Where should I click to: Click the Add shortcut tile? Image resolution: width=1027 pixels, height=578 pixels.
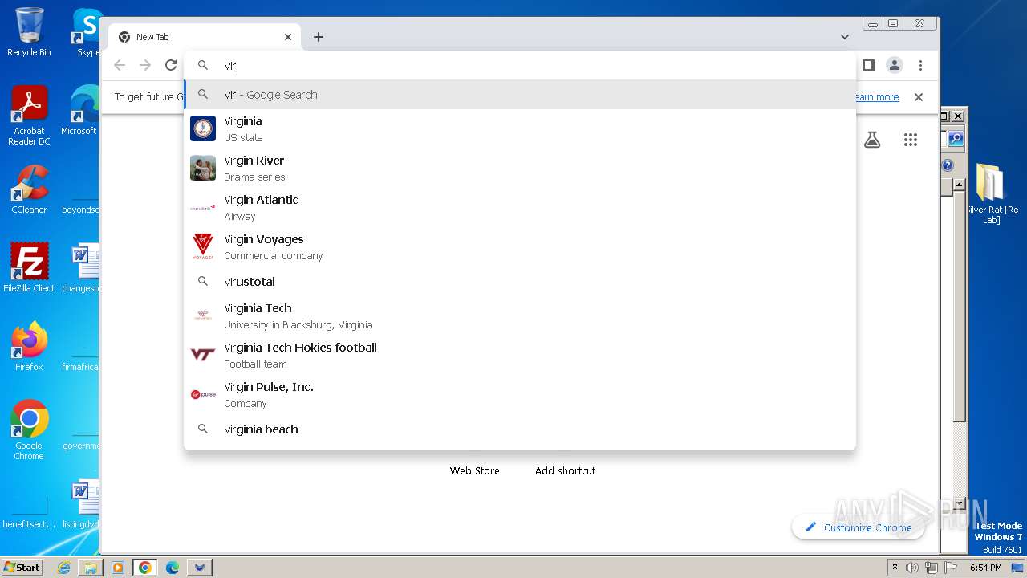[x=565, y=470]
